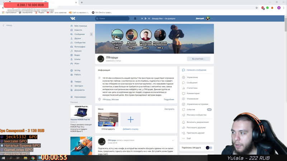
Task: Click the Музыка icon in the left sidebar
Action: 71,51
